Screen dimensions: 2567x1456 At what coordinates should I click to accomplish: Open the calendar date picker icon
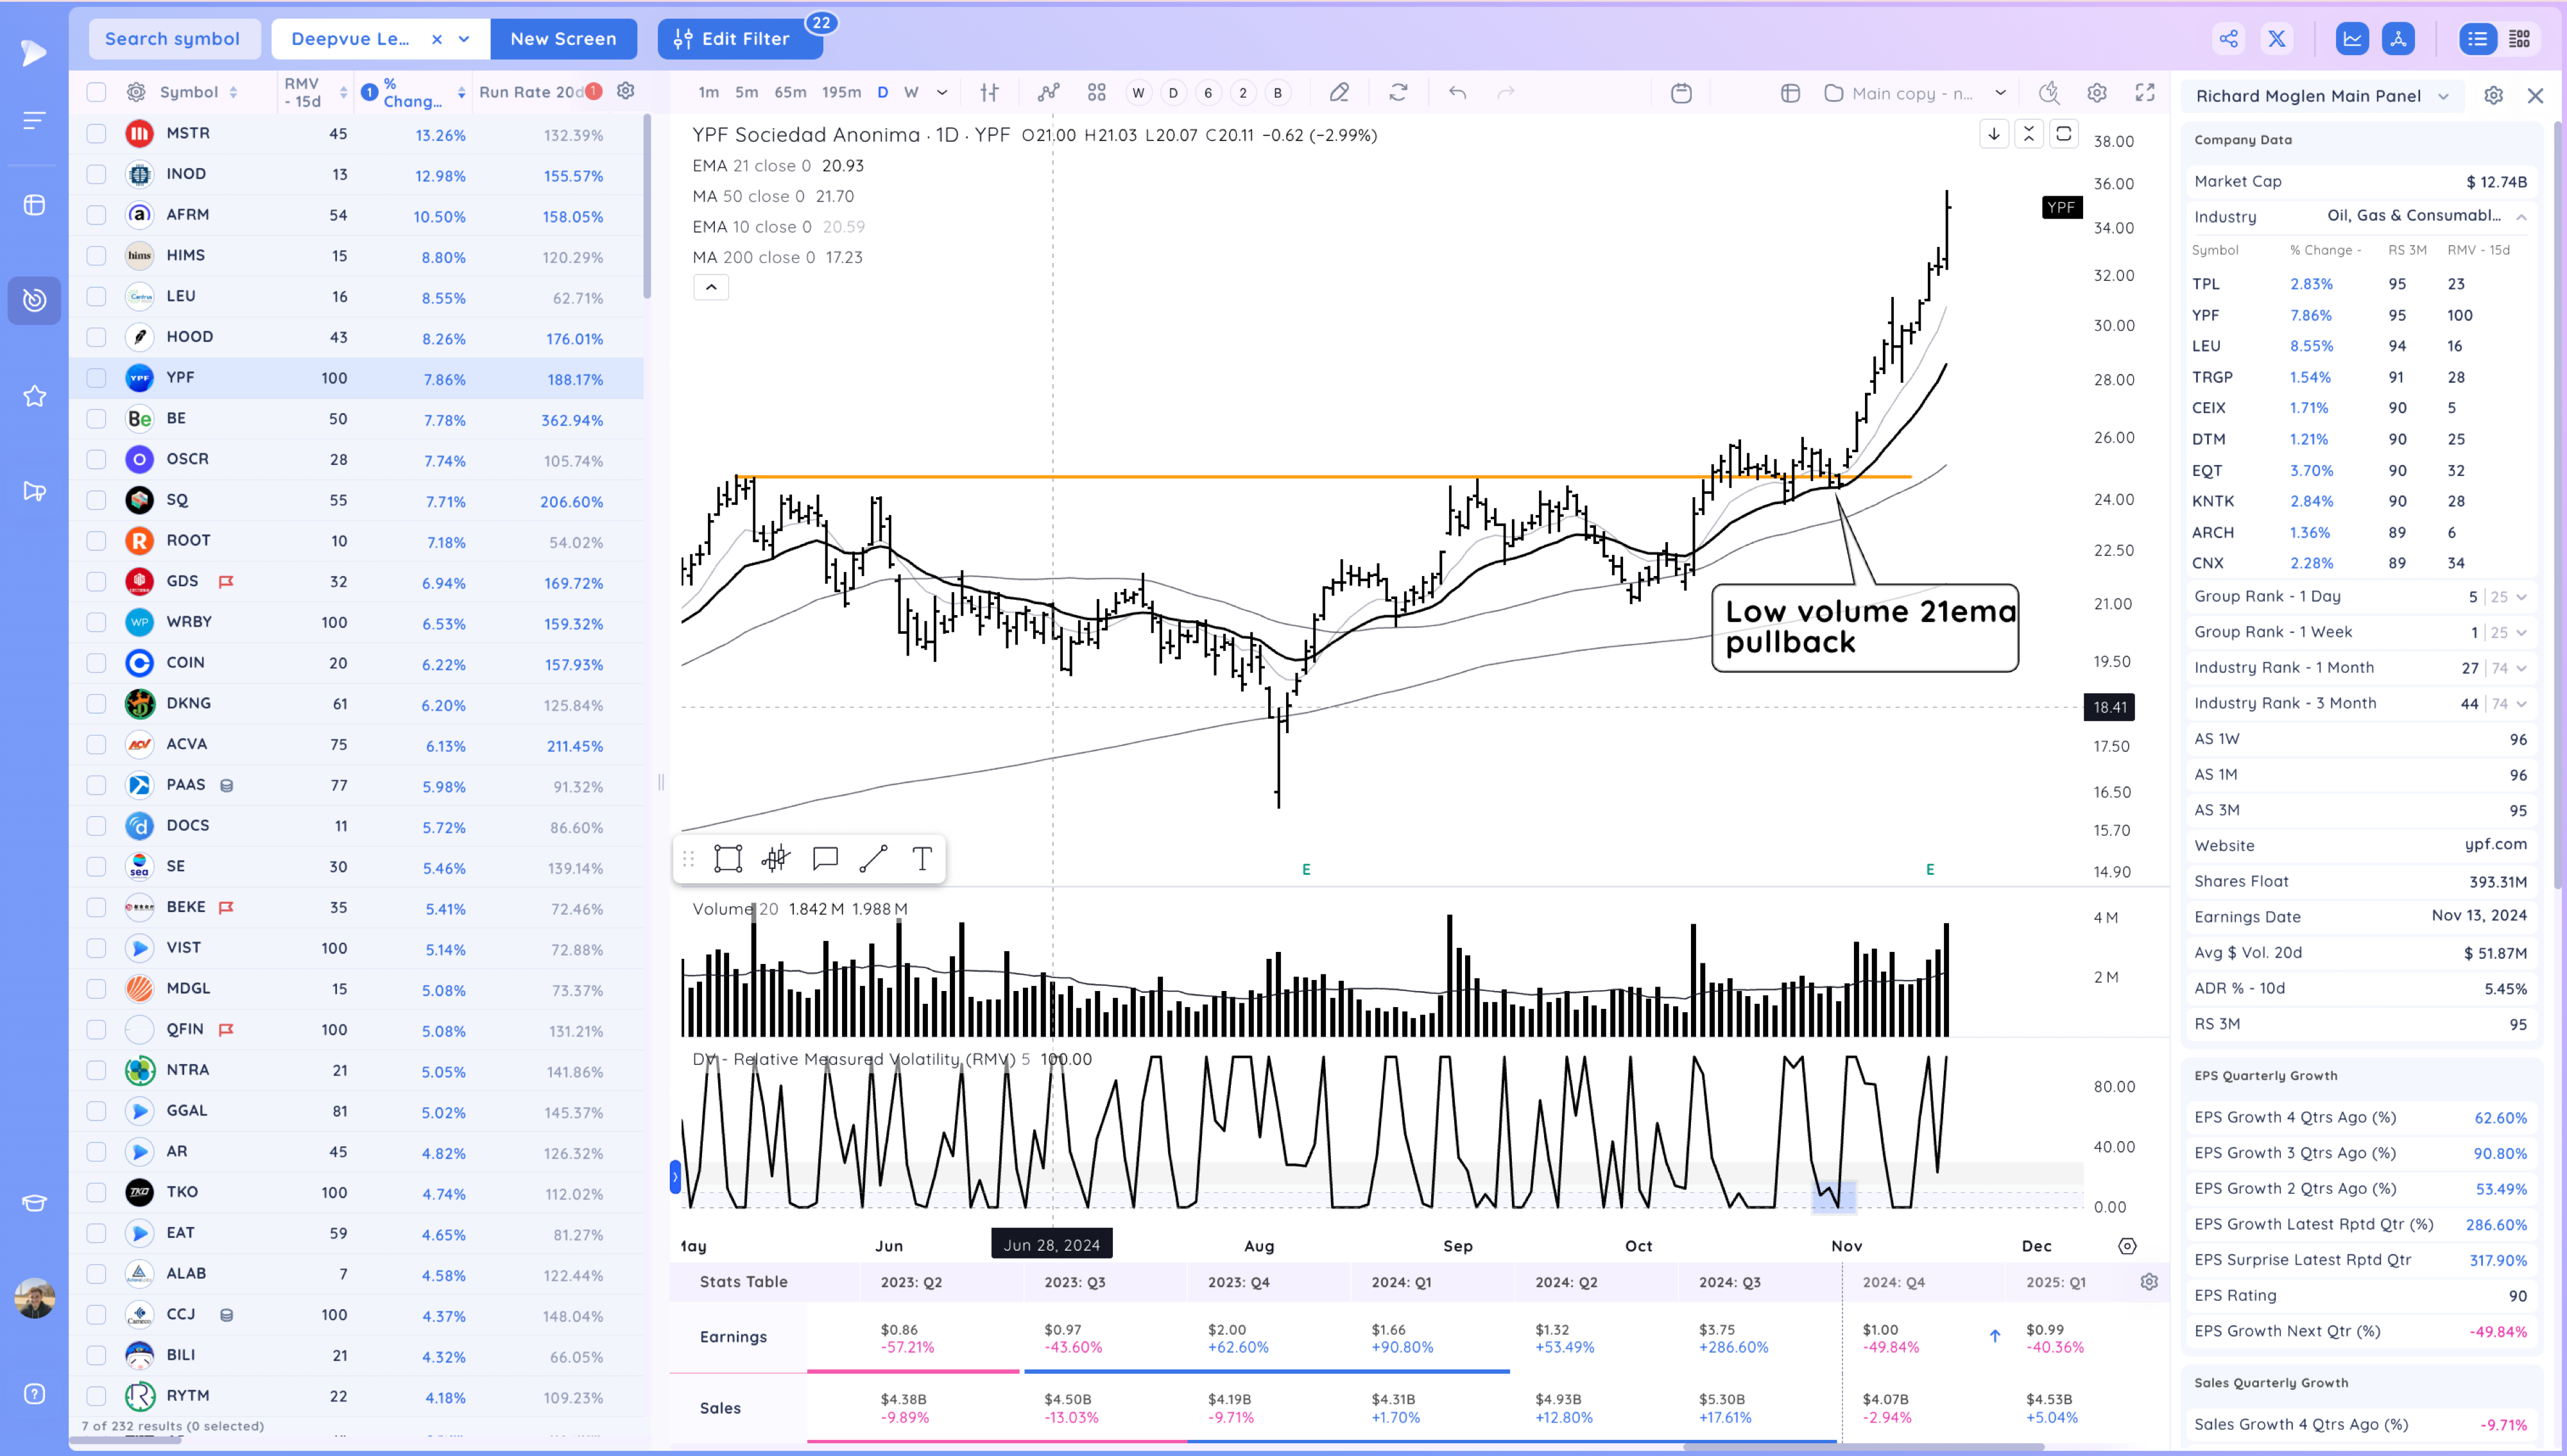(x=1681, y=93)
